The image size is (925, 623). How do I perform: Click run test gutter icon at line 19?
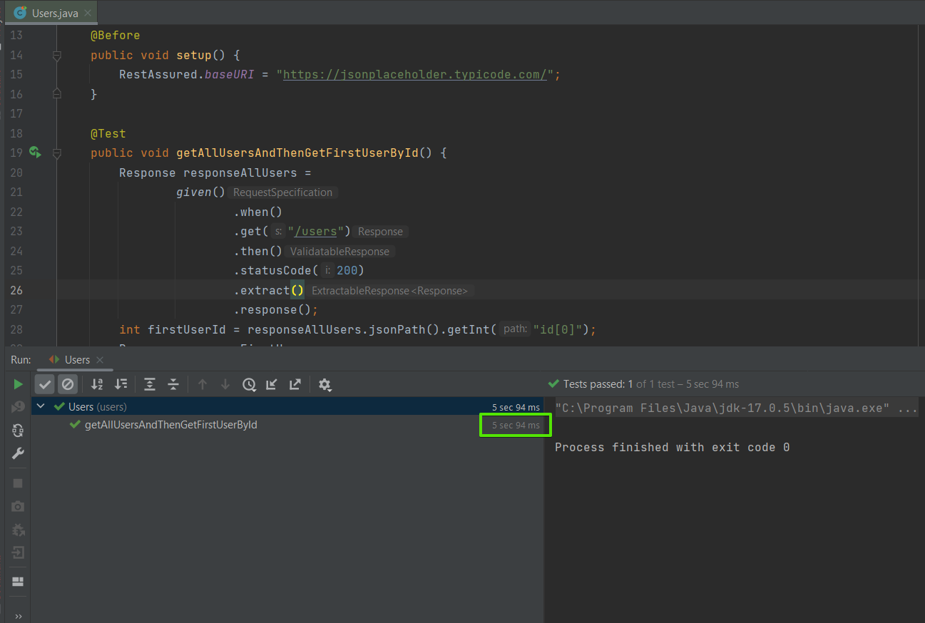[x=35, y=152]
